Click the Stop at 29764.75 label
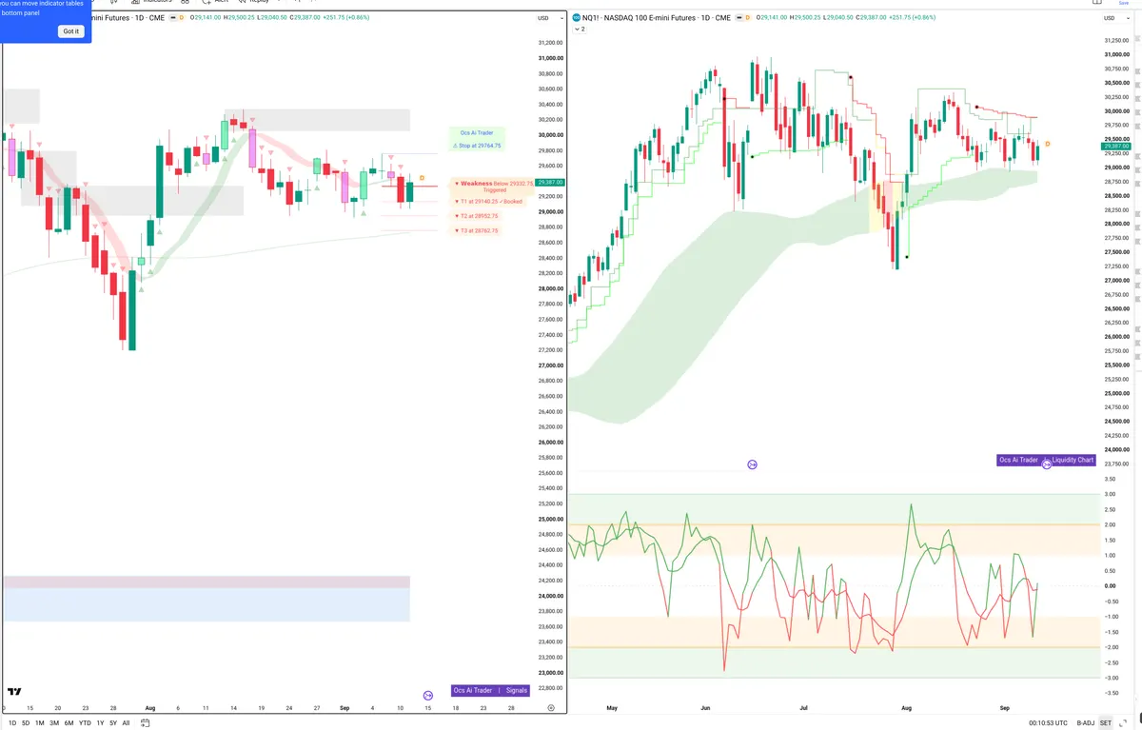1142x730 pixels. point(477,146)
